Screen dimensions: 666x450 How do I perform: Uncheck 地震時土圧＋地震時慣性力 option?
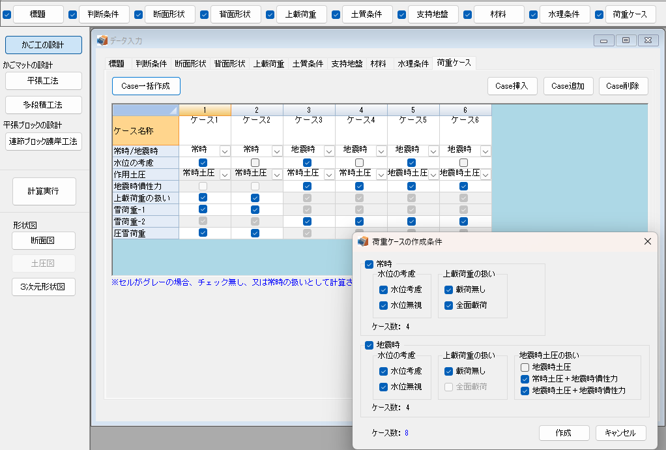(525, 391)
